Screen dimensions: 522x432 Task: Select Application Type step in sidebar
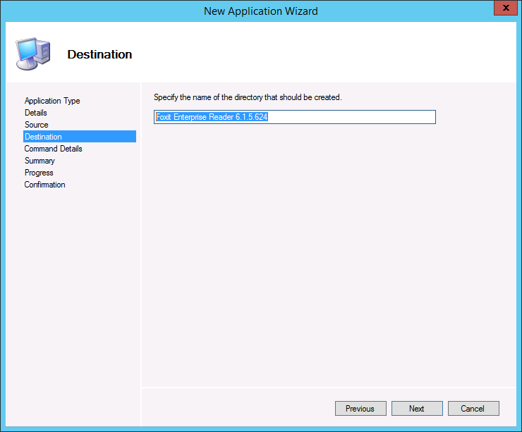click(x=52, y=101)
